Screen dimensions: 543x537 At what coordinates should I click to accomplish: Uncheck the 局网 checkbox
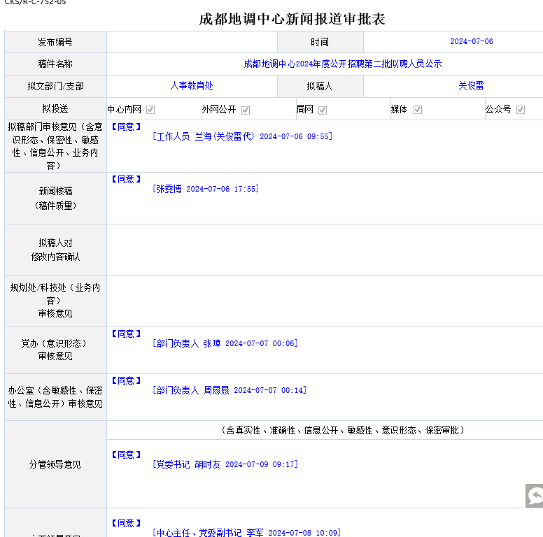[323, 110]
